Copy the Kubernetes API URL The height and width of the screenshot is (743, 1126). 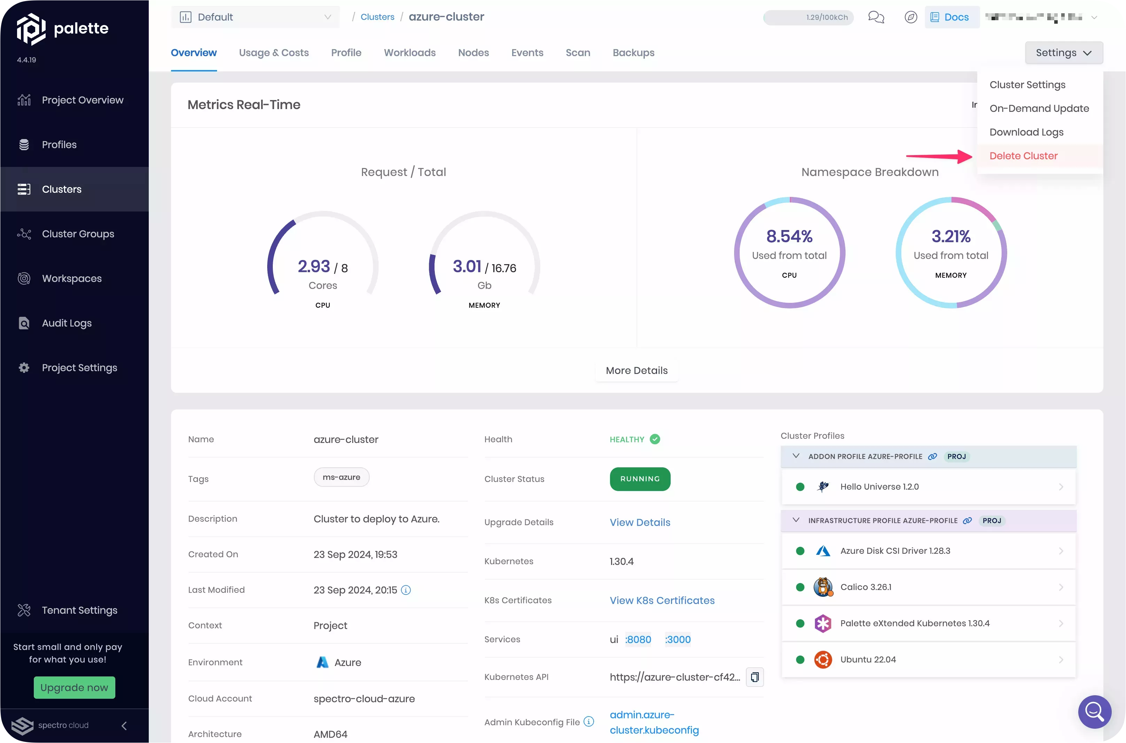click(x=755, y=677)
